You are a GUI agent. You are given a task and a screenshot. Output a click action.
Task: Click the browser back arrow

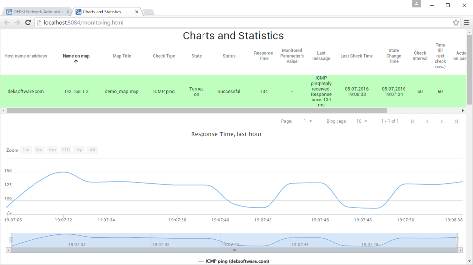click(x=7, y=22)
